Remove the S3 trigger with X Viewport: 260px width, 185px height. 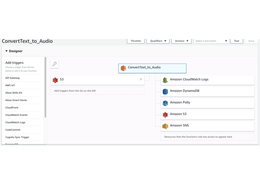[x=141, y=79]
